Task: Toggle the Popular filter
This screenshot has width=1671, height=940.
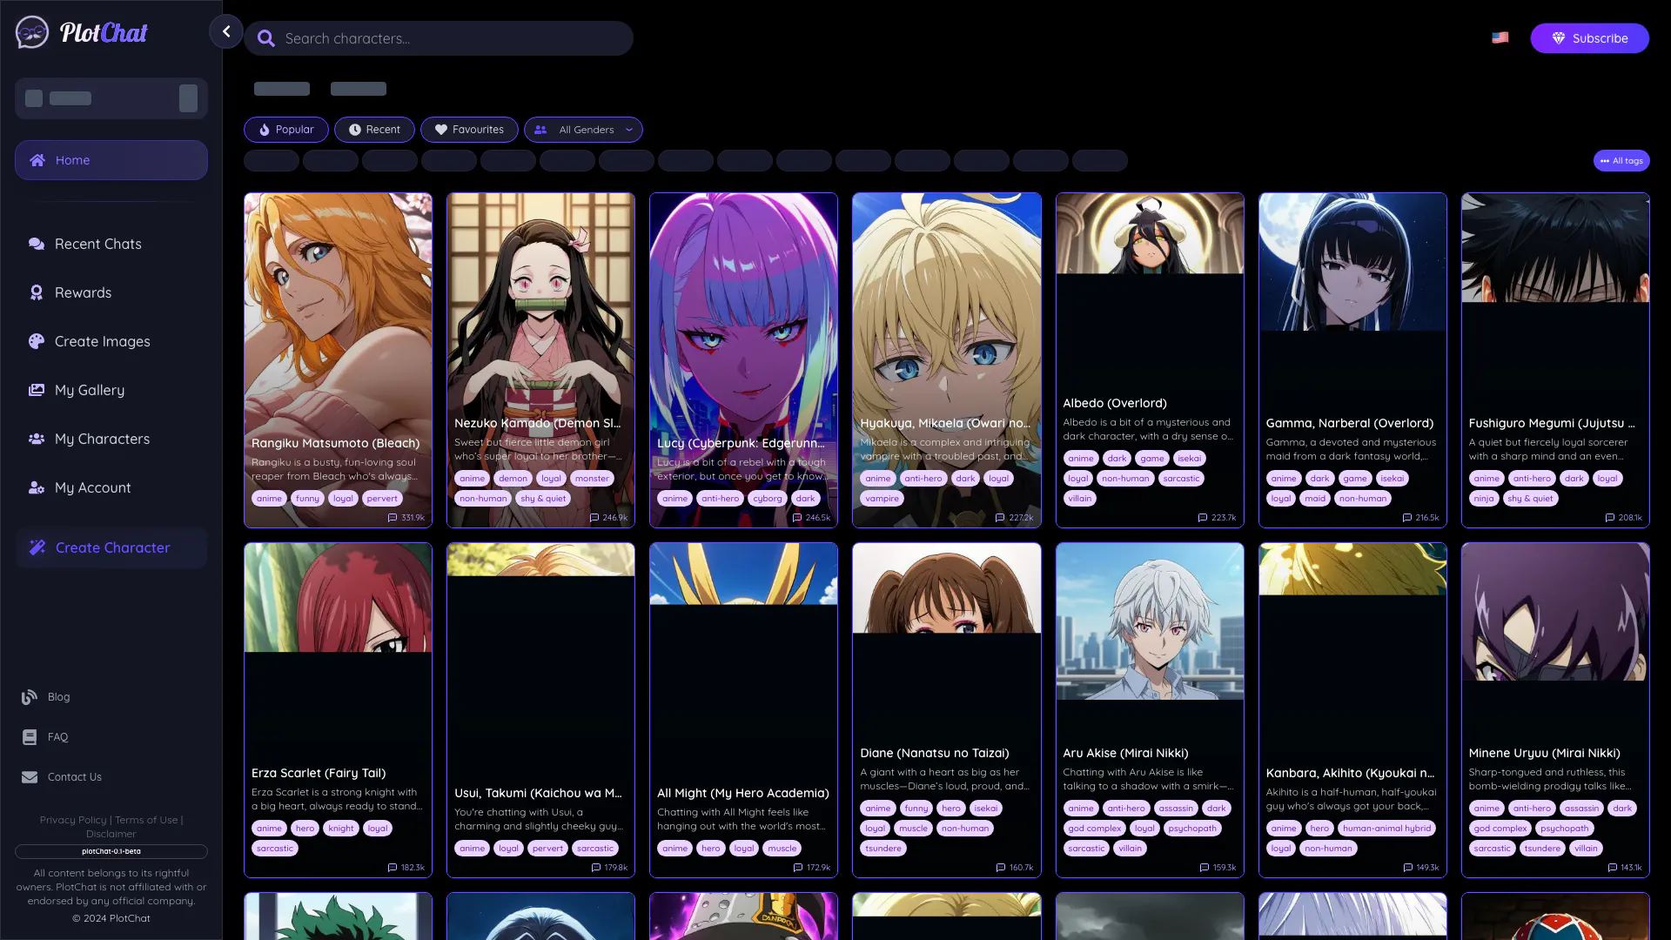Action: coord(285,130)
